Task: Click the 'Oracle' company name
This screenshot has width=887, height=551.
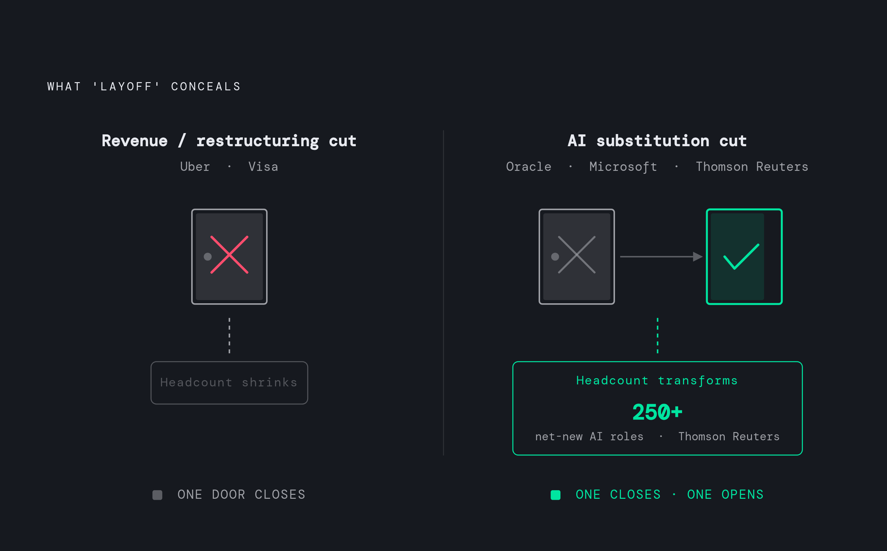Action: tap(529, 167)
